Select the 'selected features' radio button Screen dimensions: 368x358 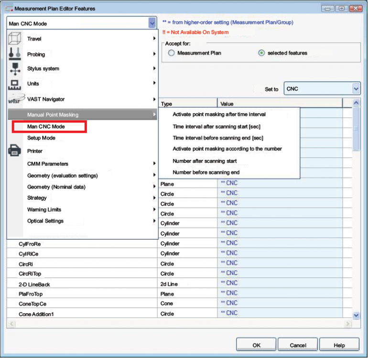pos(261,53)
